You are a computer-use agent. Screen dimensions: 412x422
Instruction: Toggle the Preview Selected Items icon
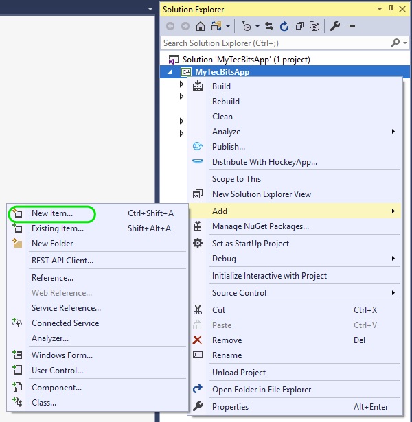[350, 26]
